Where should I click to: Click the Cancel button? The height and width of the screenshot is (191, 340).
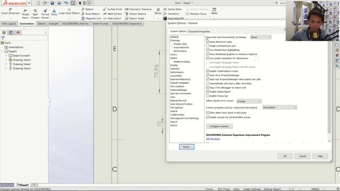pos(302,156)
